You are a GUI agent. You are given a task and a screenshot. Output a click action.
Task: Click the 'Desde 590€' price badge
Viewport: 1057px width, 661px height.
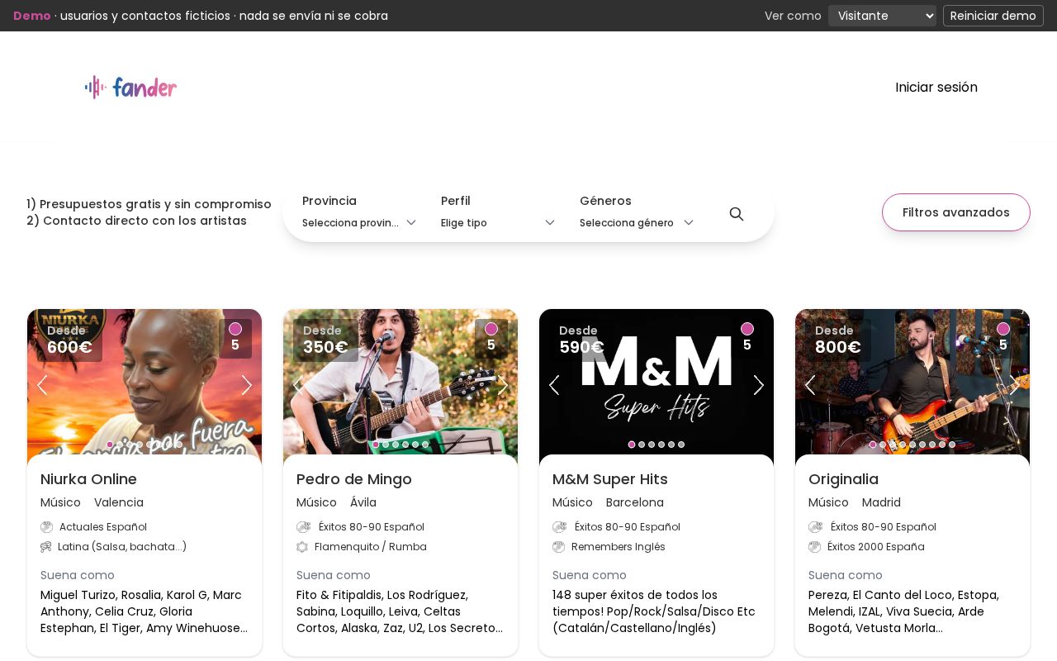coord(581,340)
